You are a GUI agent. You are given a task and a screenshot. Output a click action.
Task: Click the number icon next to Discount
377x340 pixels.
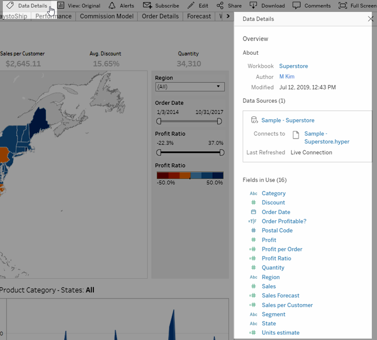coord(254,202)
